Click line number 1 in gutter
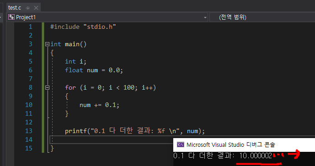This screenshot has width=315, height=166. [30, 27]
